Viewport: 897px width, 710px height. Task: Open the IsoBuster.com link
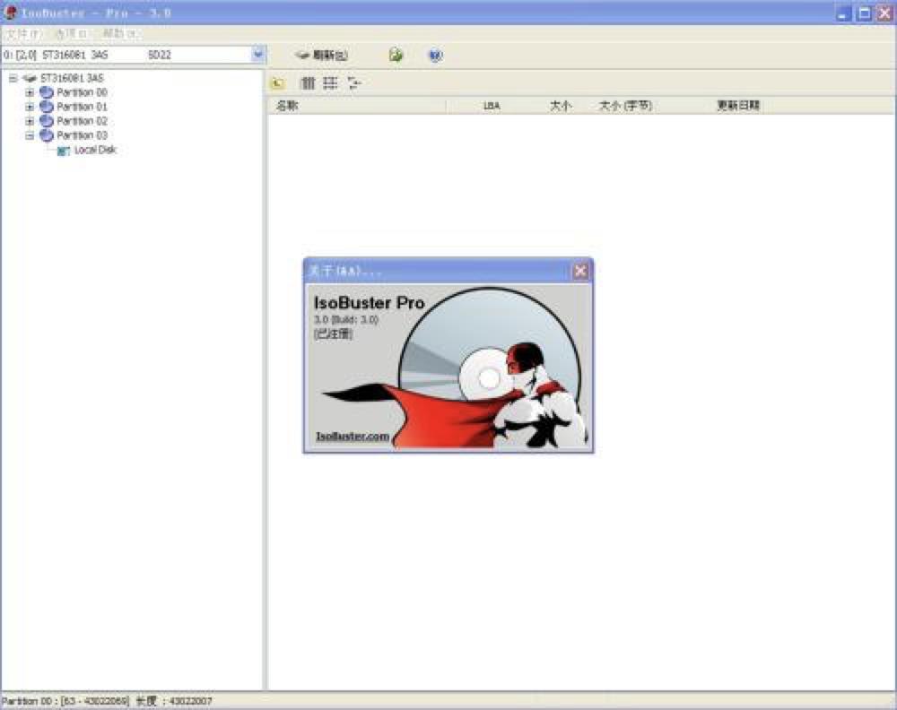[353, 437]
